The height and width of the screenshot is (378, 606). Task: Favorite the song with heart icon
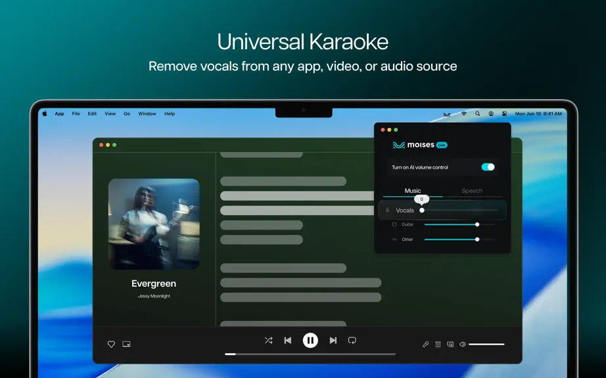click(111, 344)
